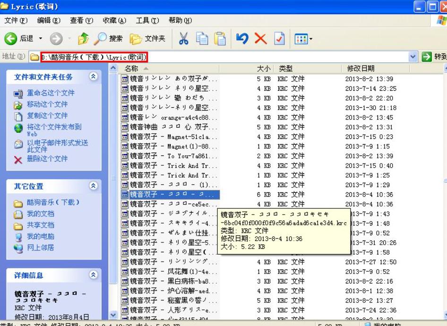
Task: Click the Back arrow button
Action: click(11, 39)
